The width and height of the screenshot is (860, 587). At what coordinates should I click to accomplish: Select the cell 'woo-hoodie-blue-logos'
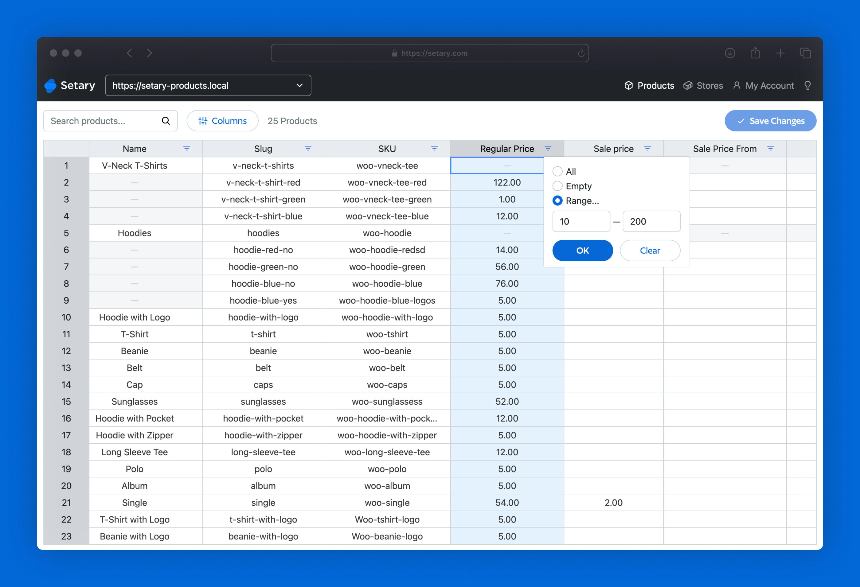[387, 300]
